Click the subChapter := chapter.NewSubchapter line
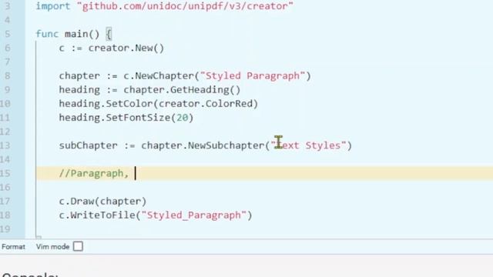 click(x=206, y=145)
